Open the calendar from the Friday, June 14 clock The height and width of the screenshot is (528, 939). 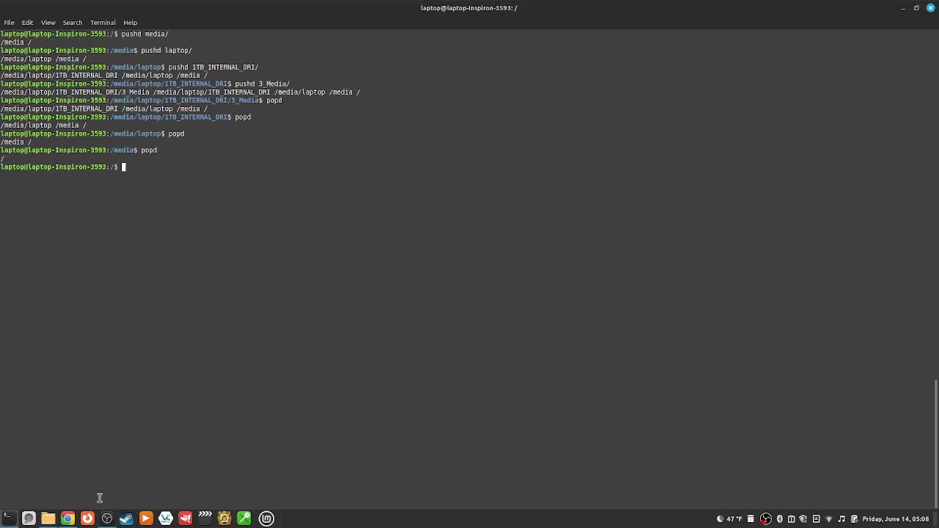896,518
